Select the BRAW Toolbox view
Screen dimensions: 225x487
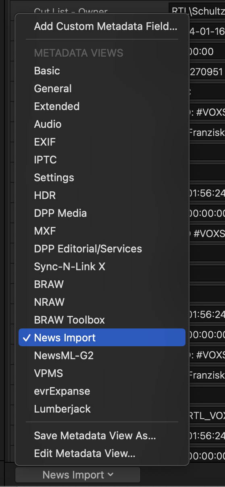102,320
